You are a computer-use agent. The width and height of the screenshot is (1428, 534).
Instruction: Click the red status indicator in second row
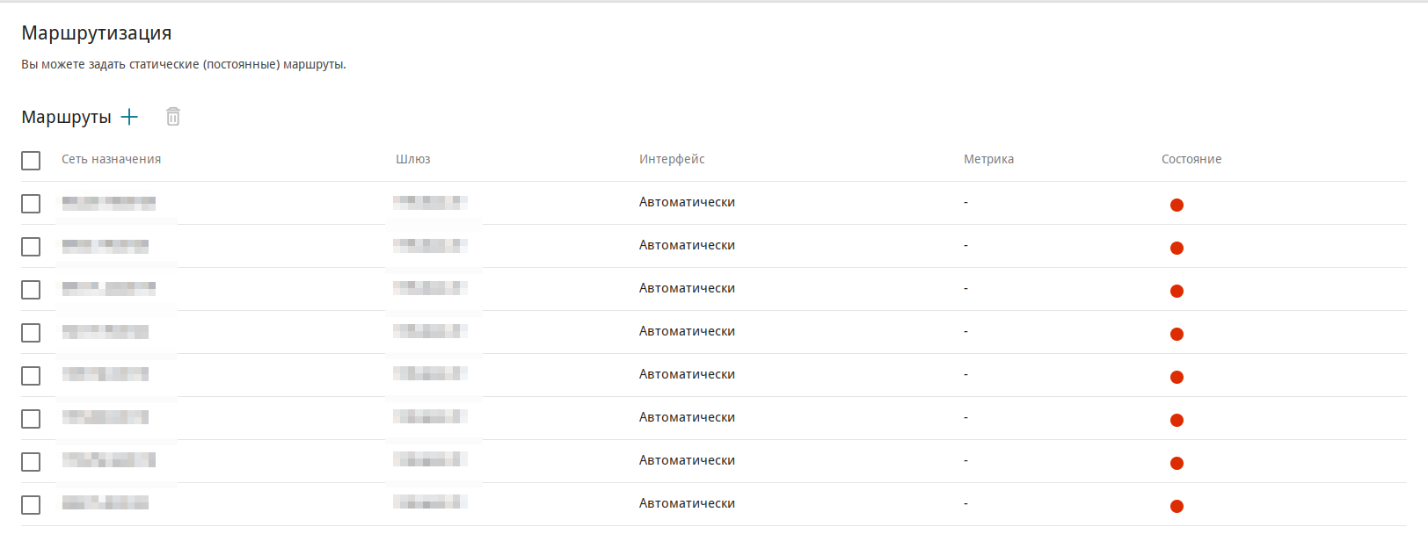1177,249
